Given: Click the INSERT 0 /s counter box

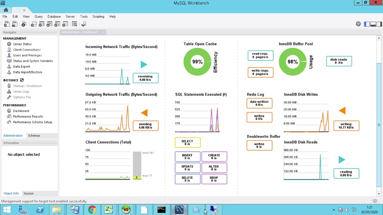Looking at the screenshot, I should point(188,156).
